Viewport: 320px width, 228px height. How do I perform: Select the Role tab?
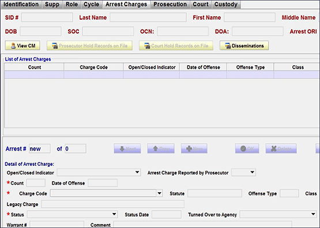[x=71, y=5]
